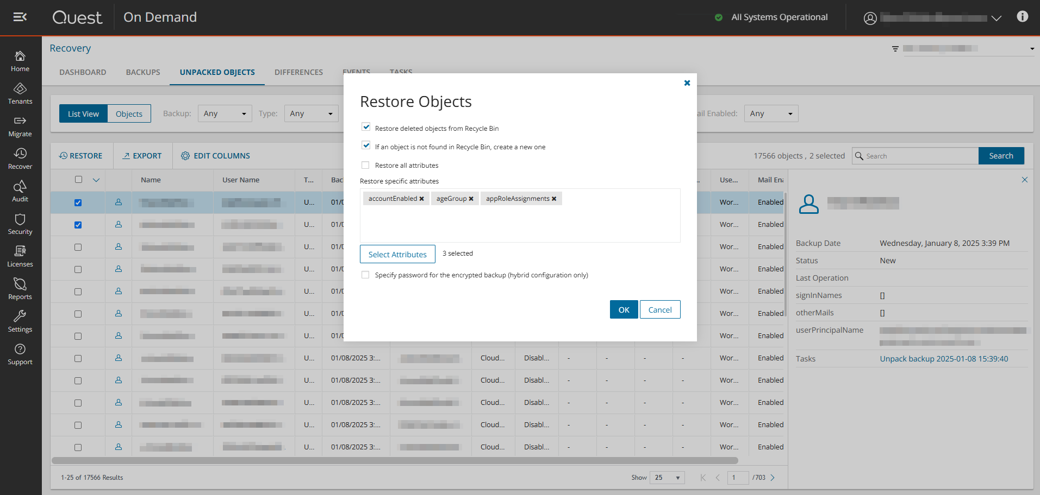Screen dimensions: 1040x495
Task: Open the Backup filter dropdown
Action: (225, 113)
